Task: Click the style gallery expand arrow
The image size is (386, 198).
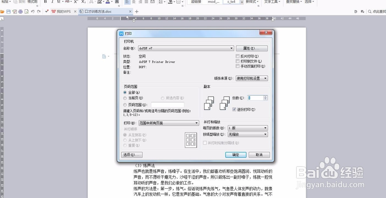Action: [x=242, y=2]
